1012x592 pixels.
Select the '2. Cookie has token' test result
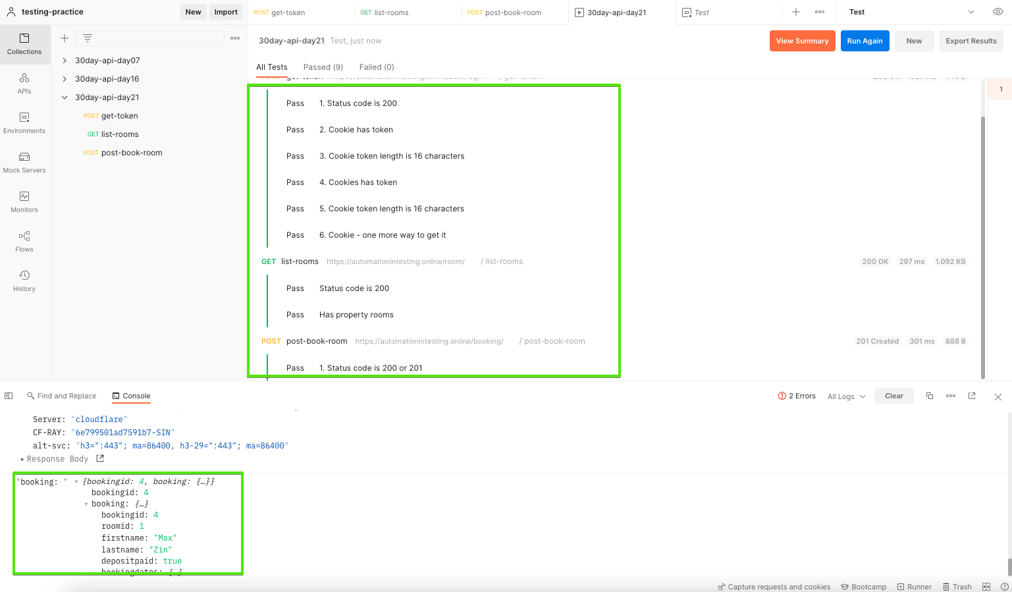coord(356,130)
